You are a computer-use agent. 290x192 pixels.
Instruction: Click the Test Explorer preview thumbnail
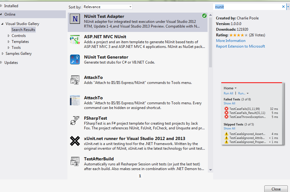[253, 114]
